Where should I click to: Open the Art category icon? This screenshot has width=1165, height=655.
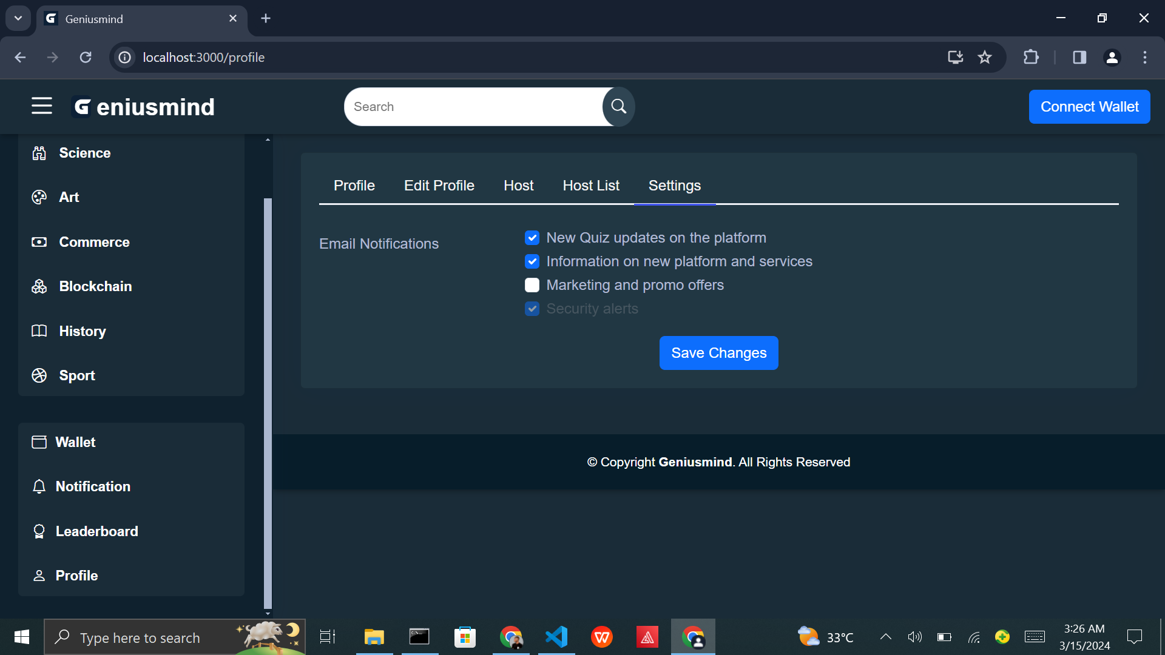(39, 197)
